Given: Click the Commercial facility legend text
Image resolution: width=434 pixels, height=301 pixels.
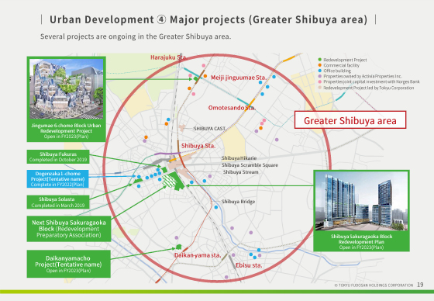Looking at the screenshot, I should point(341,65).
